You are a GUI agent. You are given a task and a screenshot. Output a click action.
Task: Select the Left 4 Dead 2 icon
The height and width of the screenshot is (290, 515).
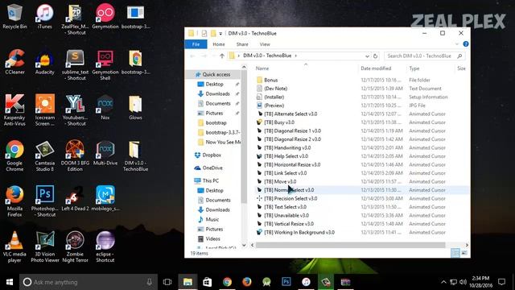75,199
